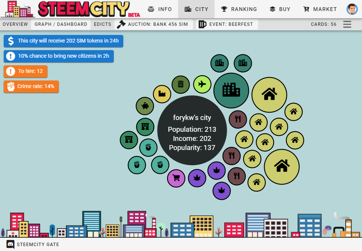Open the user profile avatar
This screenshot has width=362, height=251.
[x=352, y=9]
